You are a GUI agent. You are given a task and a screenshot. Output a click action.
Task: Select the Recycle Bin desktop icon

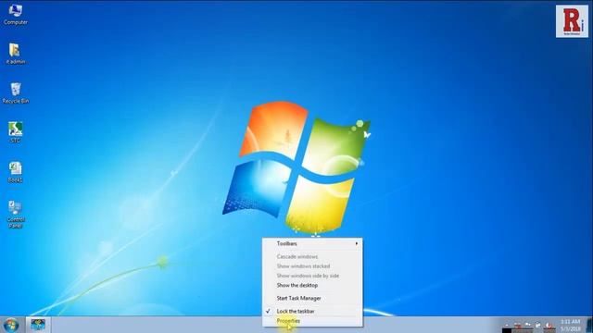click(x=15, y=93)
